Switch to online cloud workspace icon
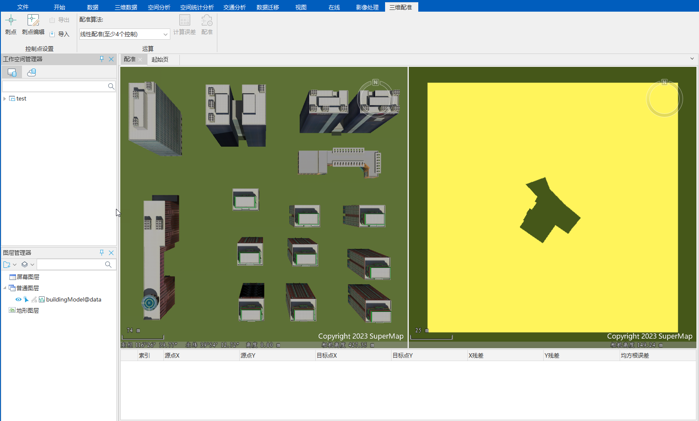 pyautogui.click(x=31, y=72)
